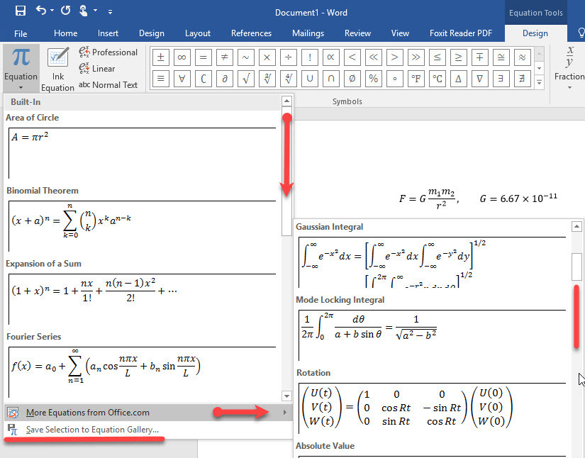585x458 pixels.
Task: Insert the less-than symbol
Action: 352,57
